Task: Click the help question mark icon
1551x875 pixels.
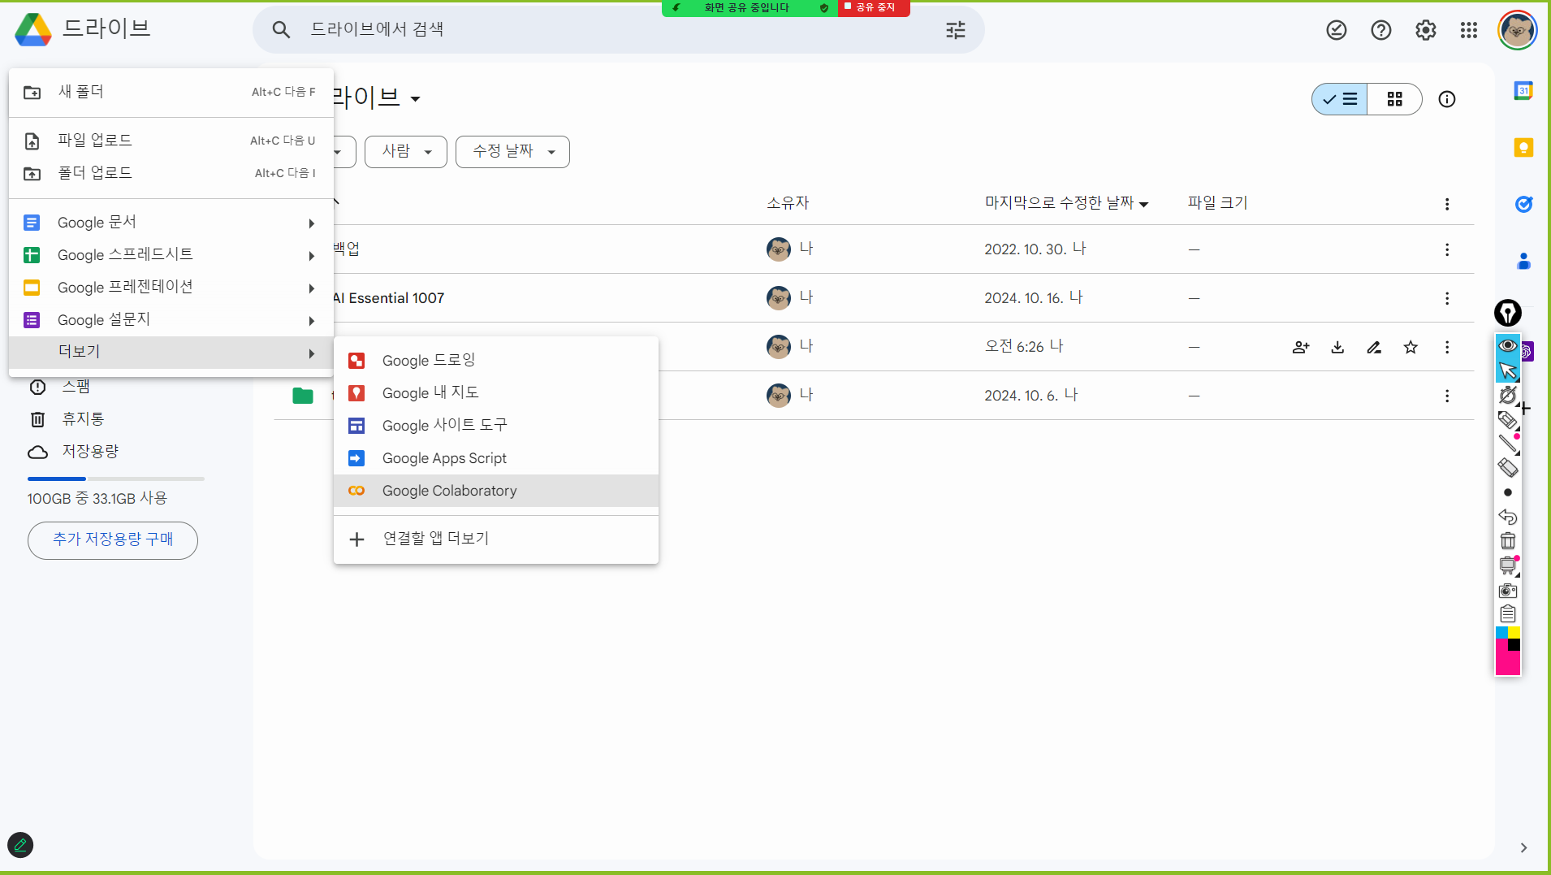Action: (1380, 30)
